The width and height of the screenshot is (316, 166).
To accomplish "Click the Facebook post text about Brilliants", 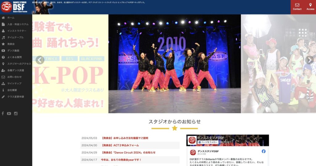I will pyautogui.click(x=227, y=162).
